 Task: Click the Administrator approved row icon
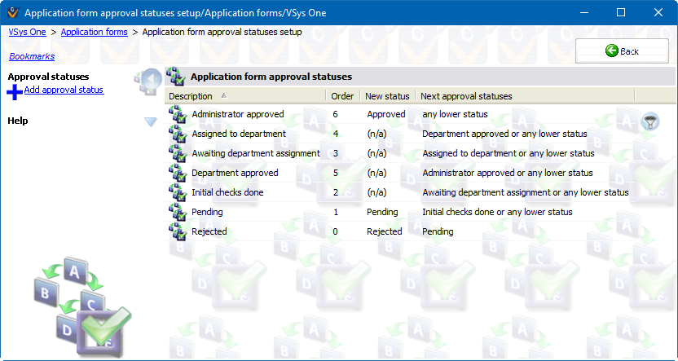178,115
